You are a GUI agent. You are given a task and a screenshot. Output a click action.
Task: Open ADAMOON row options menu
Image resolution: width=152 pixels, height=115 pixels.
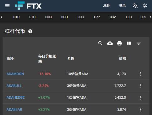point(141,74)
